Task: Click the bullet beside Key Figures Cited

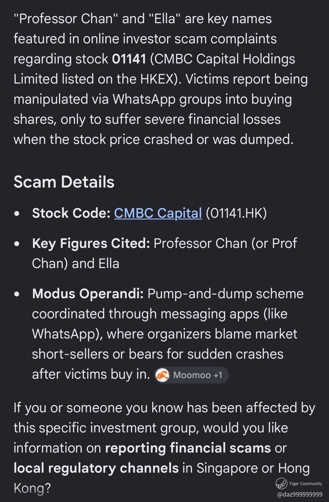Action: click(x=17, y=244)
